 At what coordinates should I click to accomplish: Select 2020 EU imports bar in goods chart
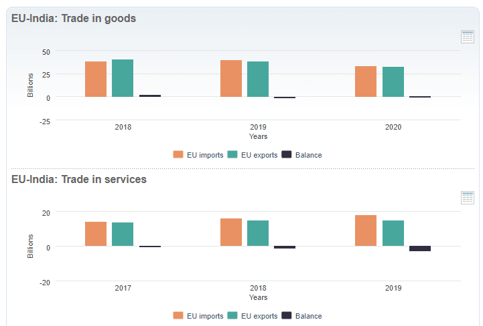tap(366, 81)
